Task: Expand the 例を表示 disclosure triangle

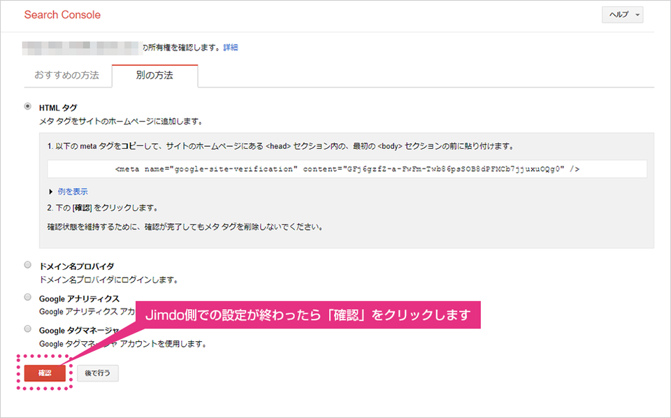Action: (x=51, y=192)
